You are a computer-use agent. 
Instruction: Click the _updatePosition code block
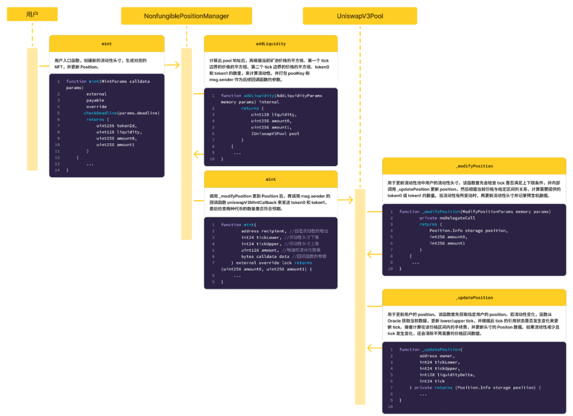pos(474,378)
